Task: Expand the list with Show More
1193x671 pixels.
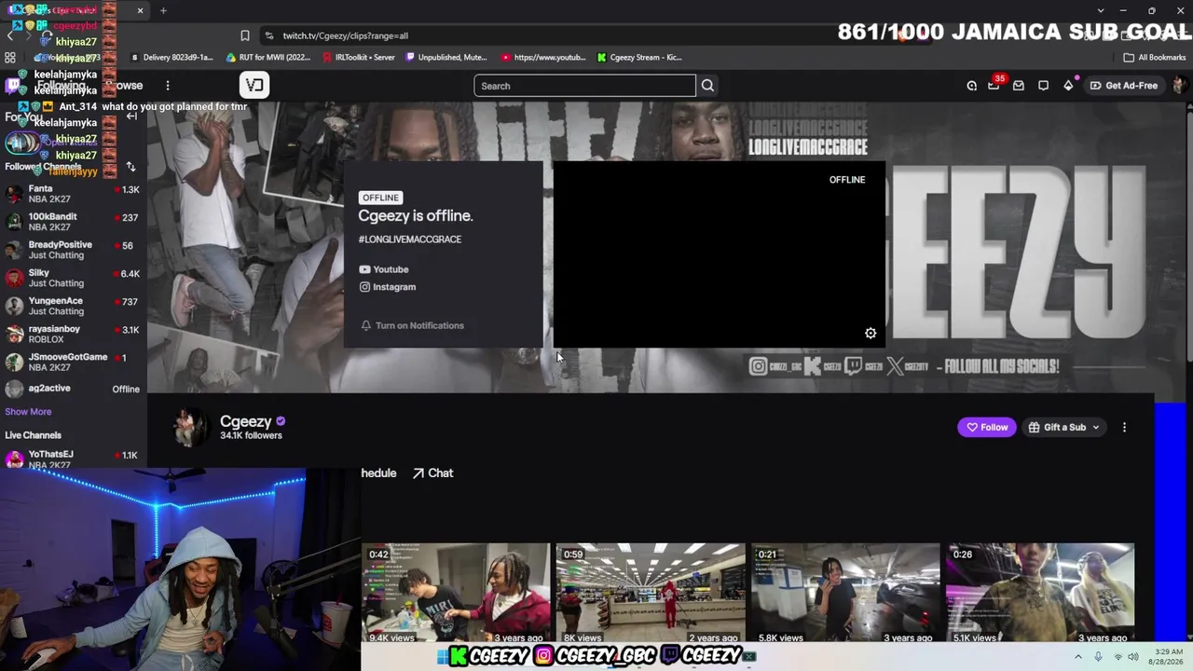Action: [x=28, y=412]
